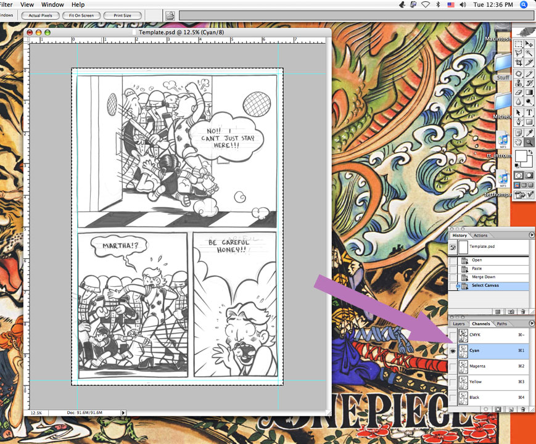The height and width of the screenshot is (444, 536).
Task: Set history brush source to Open state
Action: [x=453, y=260]
